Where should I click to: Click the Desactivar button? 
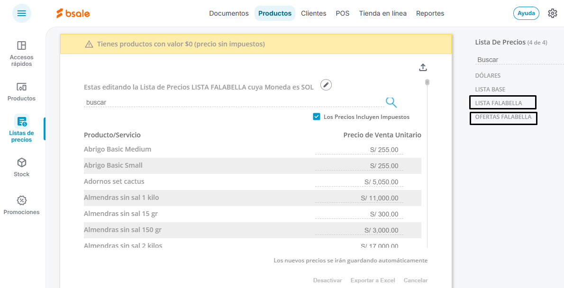(x=327, y=280)
